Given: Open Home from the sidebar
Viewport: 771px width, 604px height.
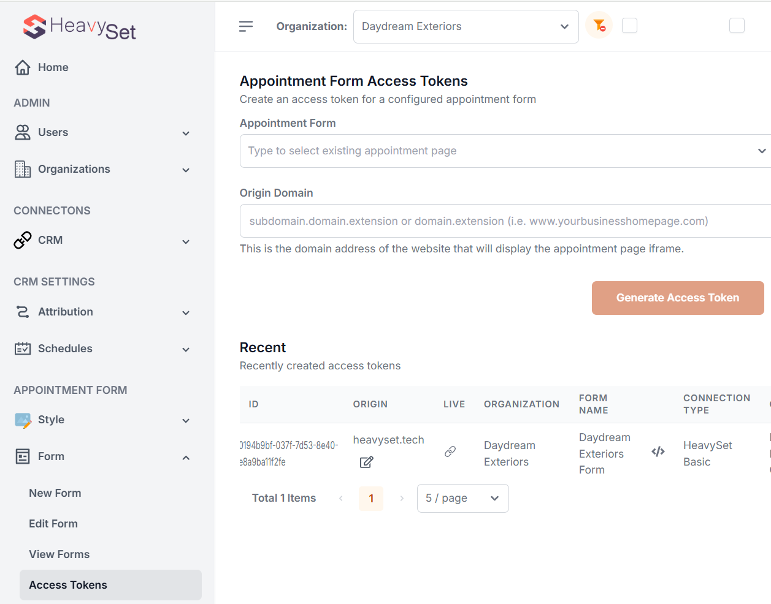Looking at the screenshot, I should click(53, 67).
